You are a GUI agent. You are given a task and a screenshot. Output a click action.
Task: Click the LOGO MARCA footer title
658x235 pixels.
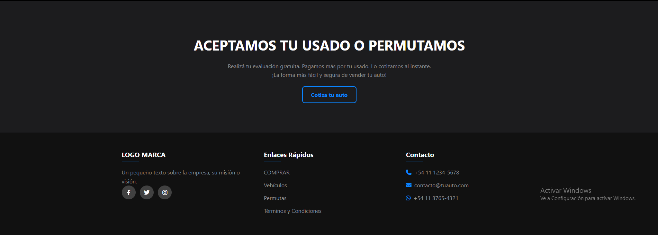click(143, 155)
